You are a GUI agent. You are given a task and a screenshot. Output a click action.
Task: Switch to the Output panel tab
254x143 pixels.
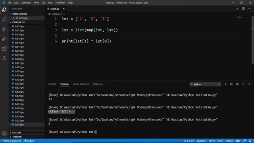click(52, 84)
